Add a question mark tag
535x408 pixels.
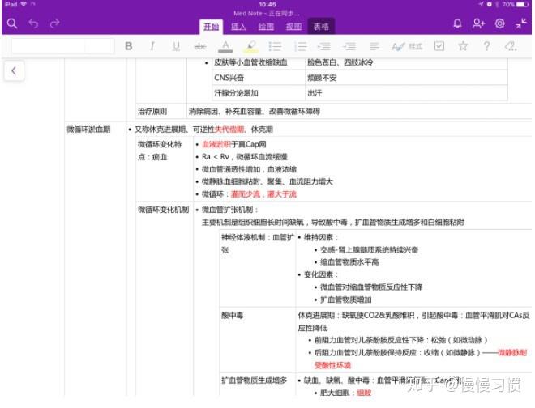[487, 46]
